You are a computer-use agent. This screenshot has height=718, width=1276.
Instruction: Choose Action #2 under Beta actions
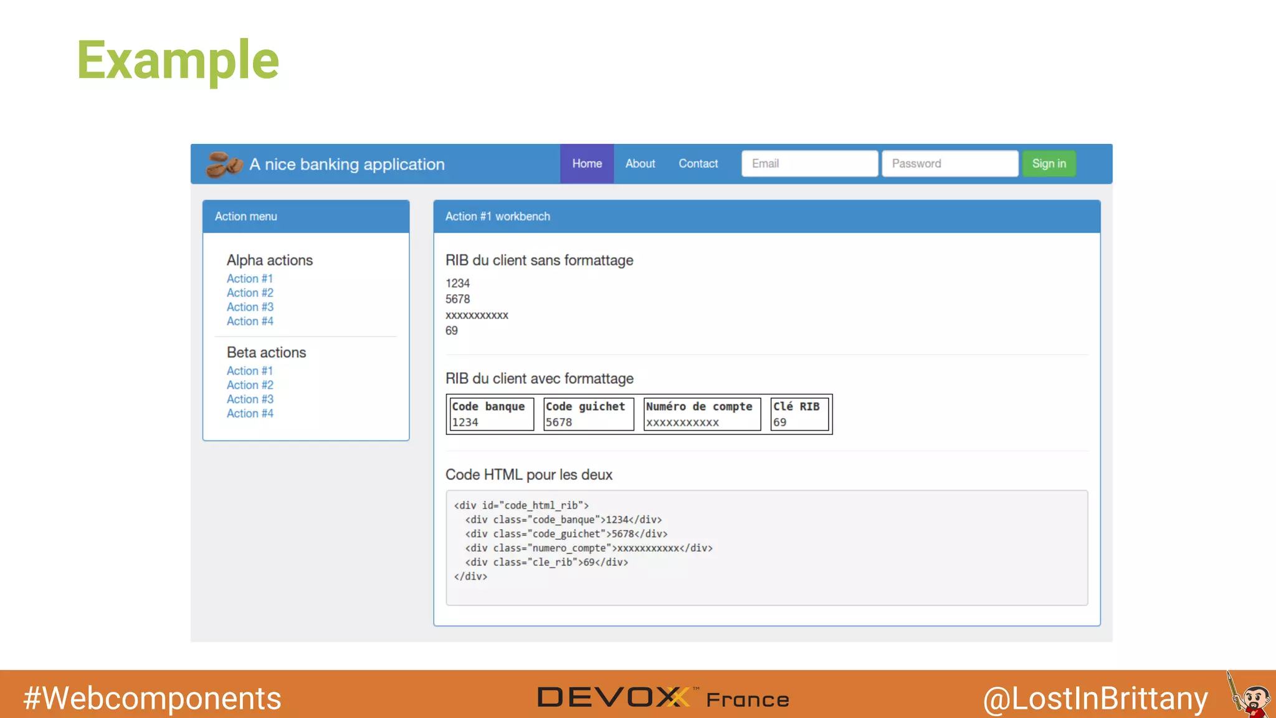249,385
